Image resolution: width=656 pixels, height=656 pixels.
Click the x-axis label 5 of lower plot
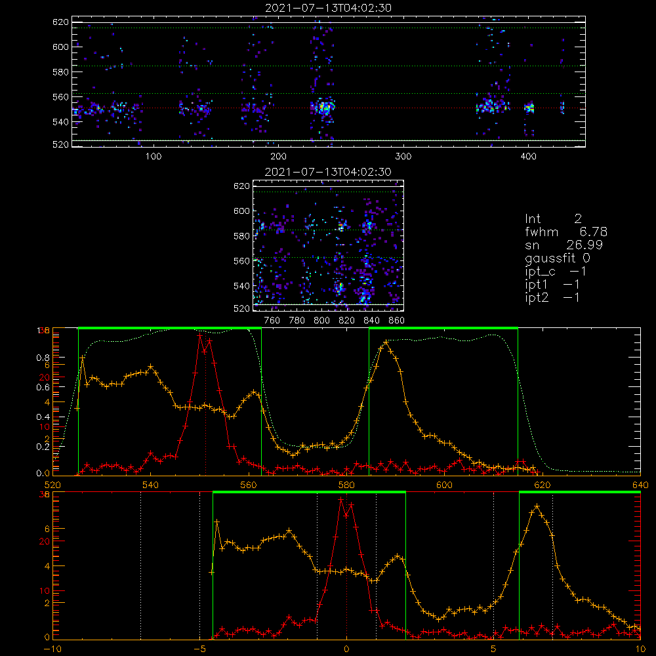pyautogui.click(x=493, y=649)
